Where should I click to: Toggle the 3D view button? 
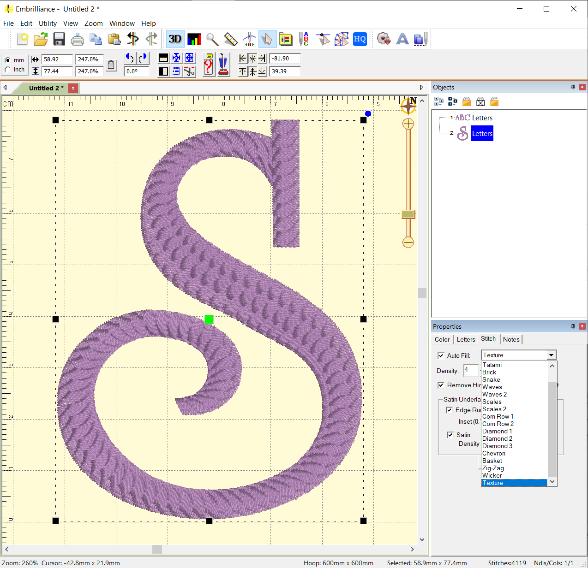175,39
